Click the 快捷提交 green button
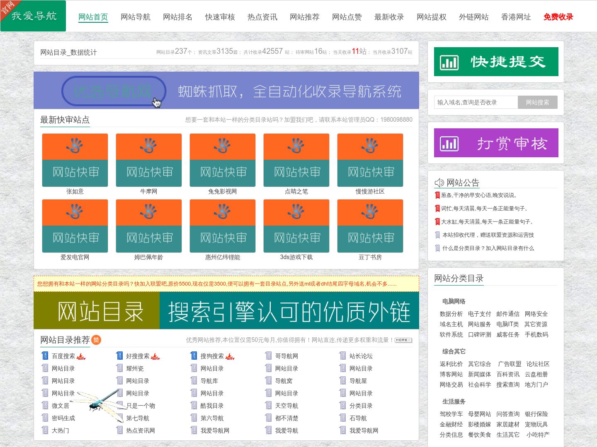The width and height of the screenshot is (597, 447). tap(496, 62)
